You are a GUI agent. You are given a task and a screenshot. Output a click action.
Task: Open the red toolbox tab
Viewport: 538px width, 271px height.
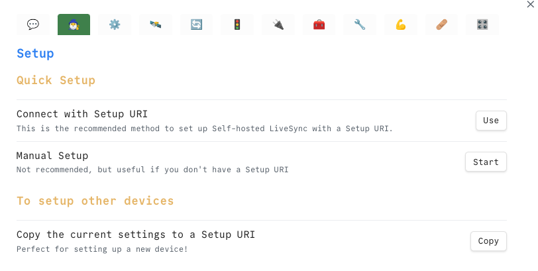[x=319, y=25]
